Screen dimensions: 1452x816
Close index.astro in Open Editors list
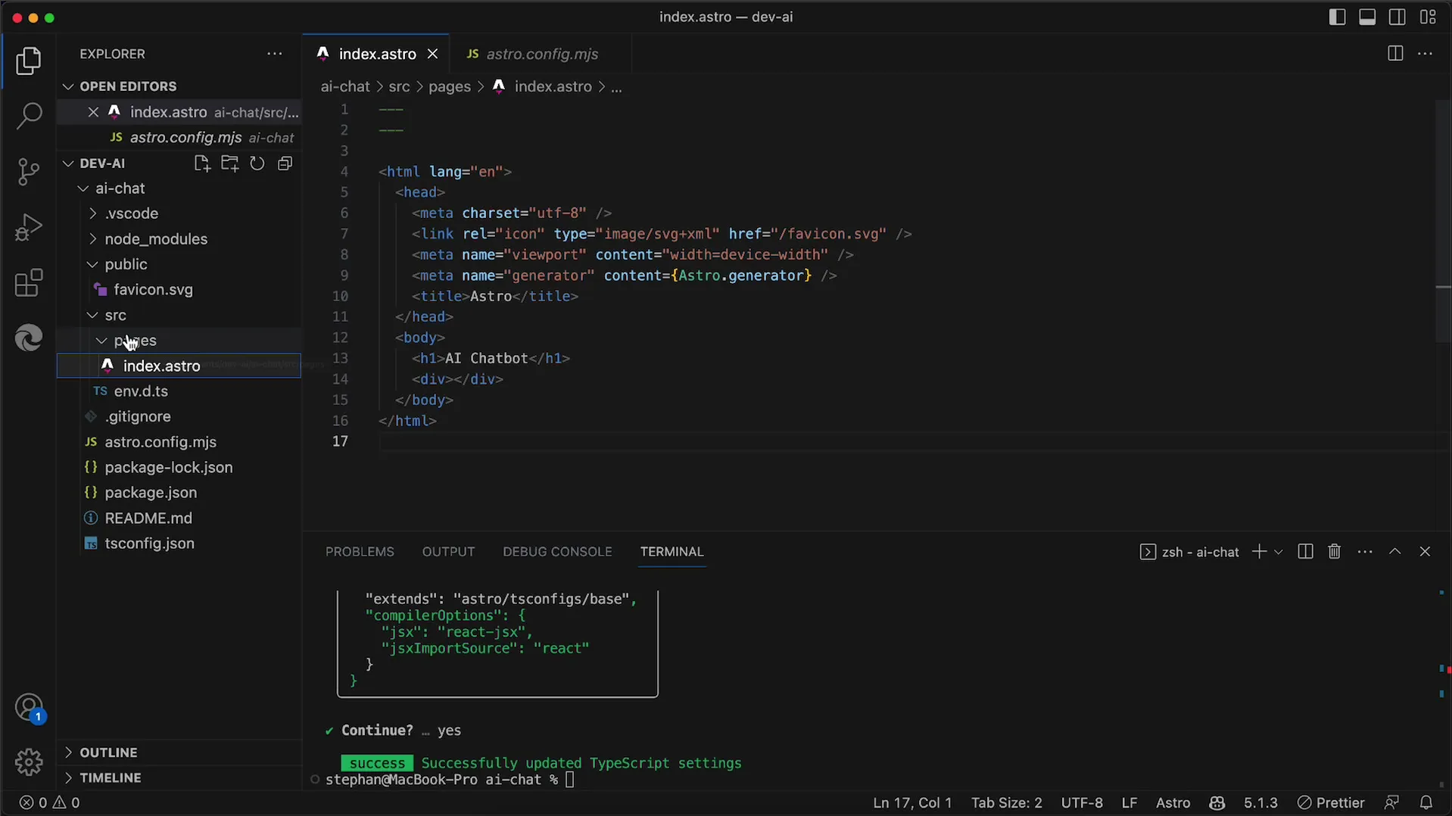click(x=93, y=112)
